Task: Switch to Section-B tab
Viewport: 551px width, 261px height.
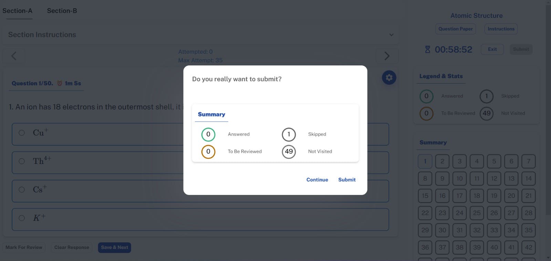Action: [x=62, y=11]
